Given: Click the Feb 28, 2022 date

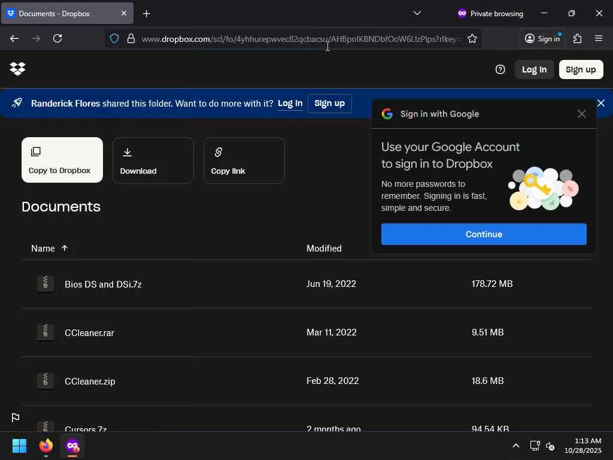Looking at the screenshot, I should [x=332, y=380].
